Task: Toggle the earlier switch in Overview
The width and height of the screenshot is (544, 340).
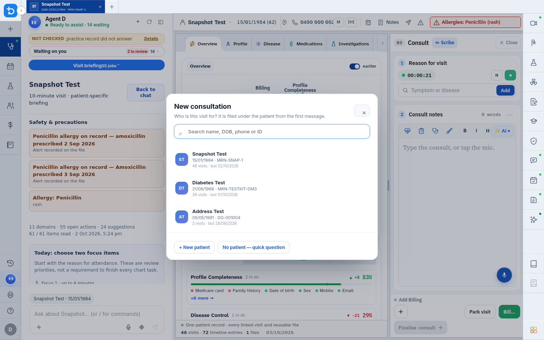Action: (x=355, y=66)
